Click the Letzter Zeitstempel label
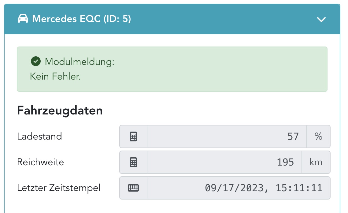This screenshot has height=213, width=348. coord(59,188)
